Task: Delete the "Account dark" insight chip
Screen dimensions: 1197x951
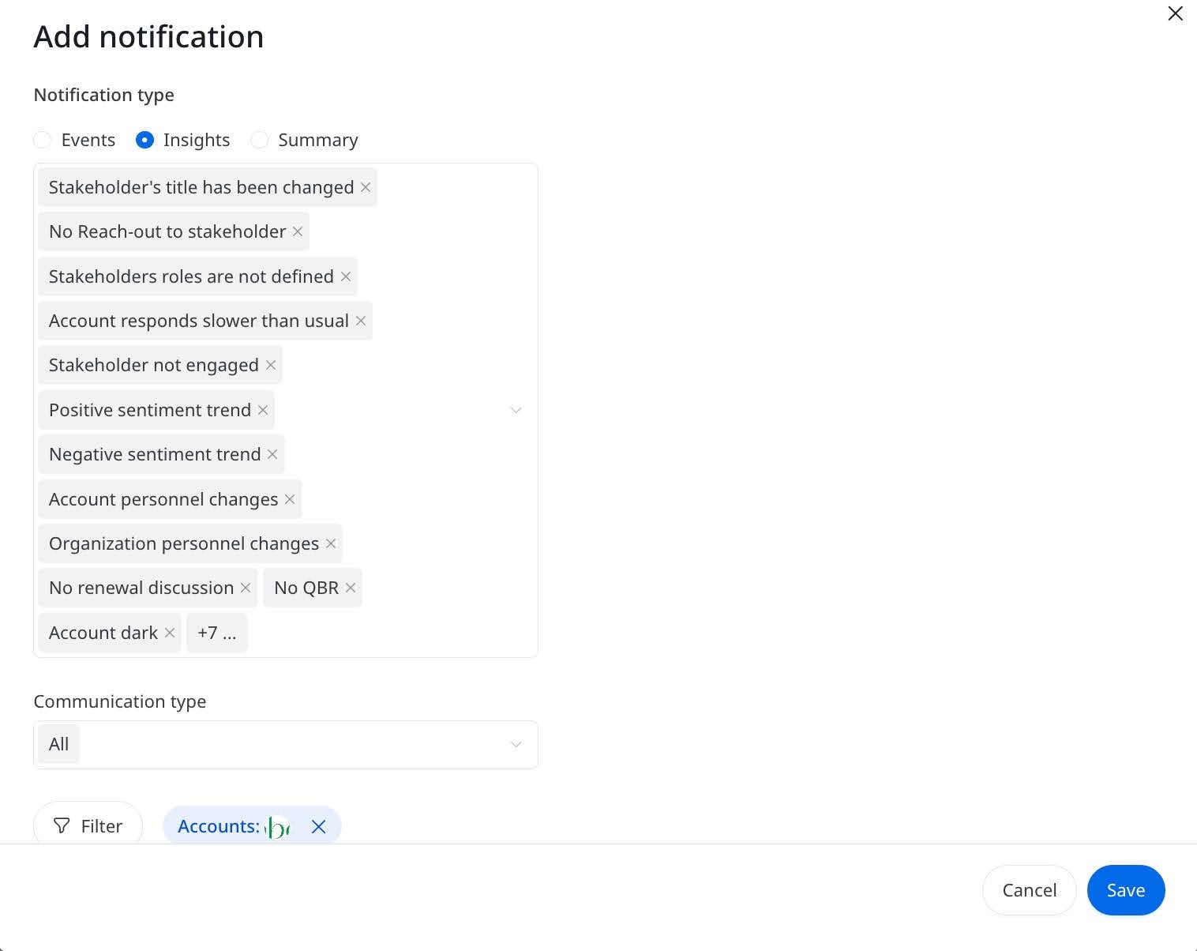Action: click(169, 633)
